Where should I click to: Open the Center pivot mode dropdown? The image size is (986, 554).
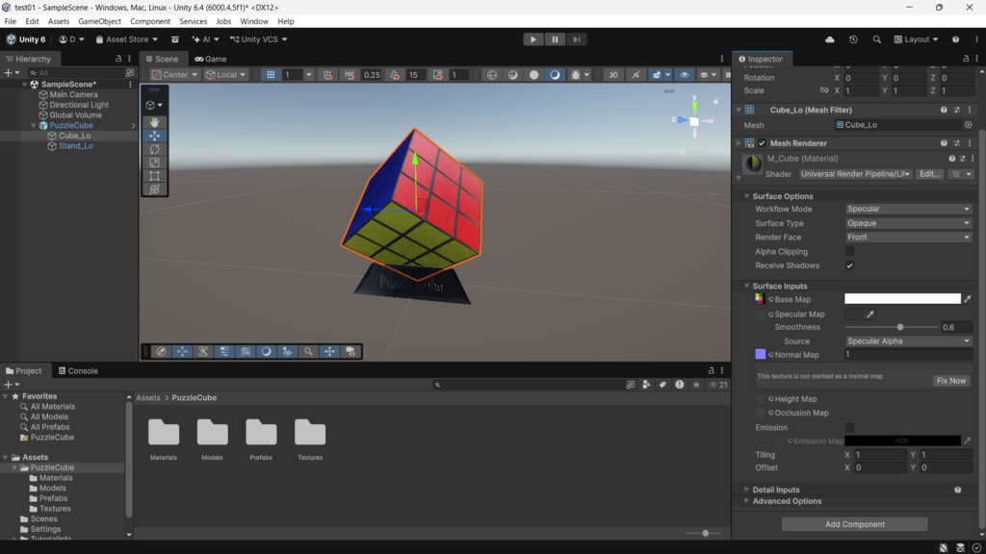point(175,75)
